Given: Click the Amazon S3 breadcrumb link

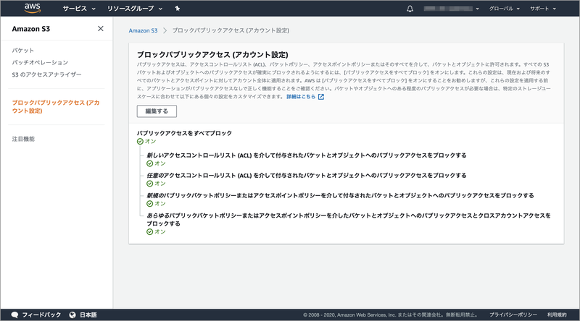Looking at the screenshot, I should pyautogui.click(x=143, y=30).
